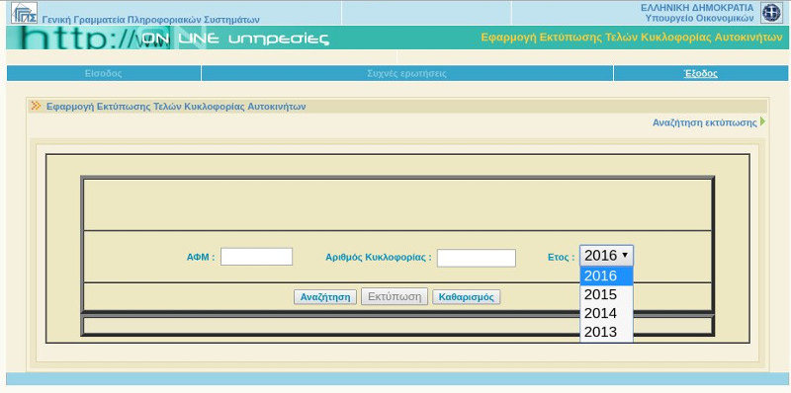Click the Έτος label

(561, 257)
